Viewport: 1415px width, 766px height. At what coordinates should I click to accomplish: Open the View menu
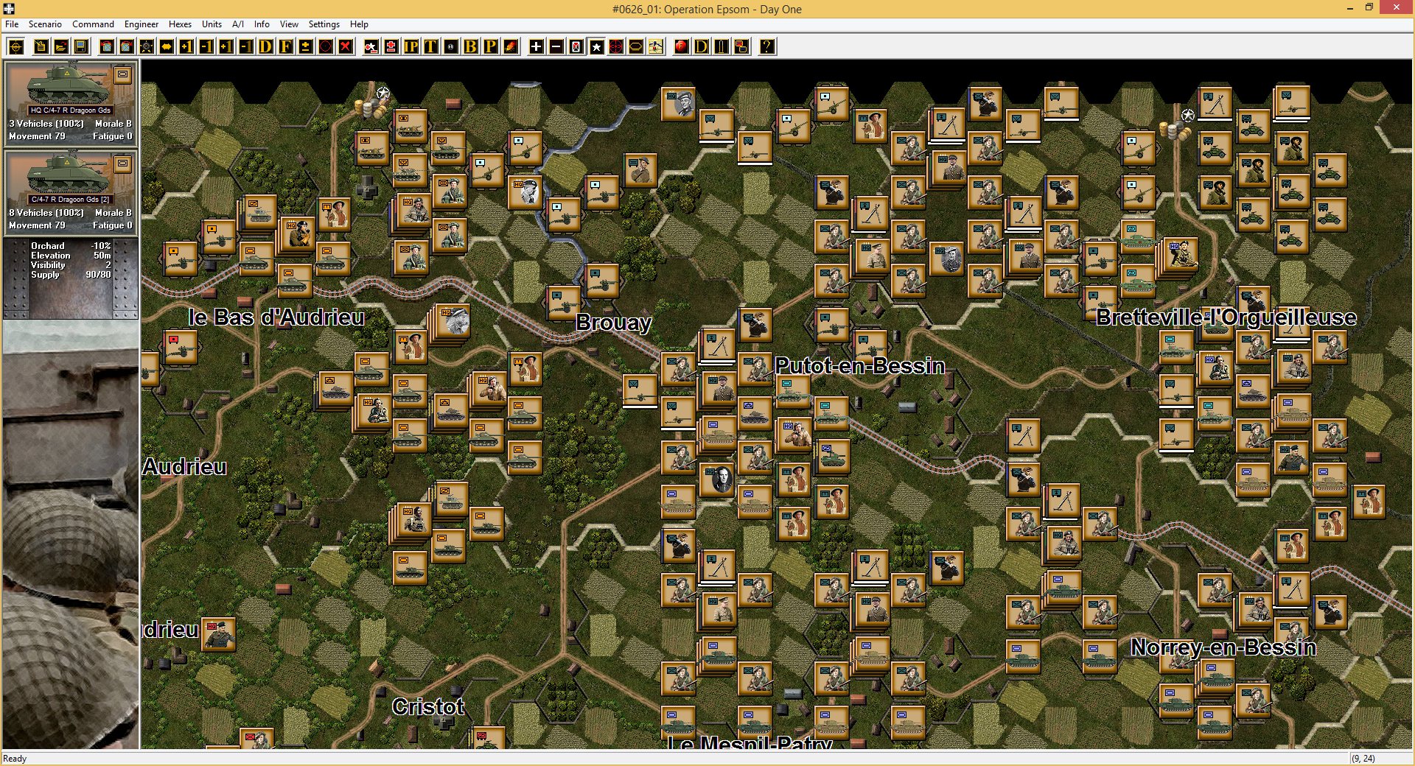[289, 24]
